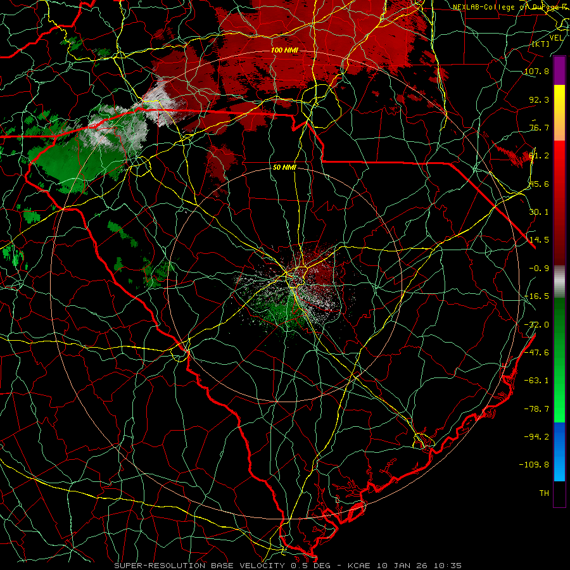The height and width of the screenshot is (570, 570).
Task: Click the 45.6 legend value
Action: 539,184
